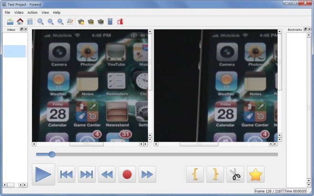Click the open project drawer icon

coord(10,21)
